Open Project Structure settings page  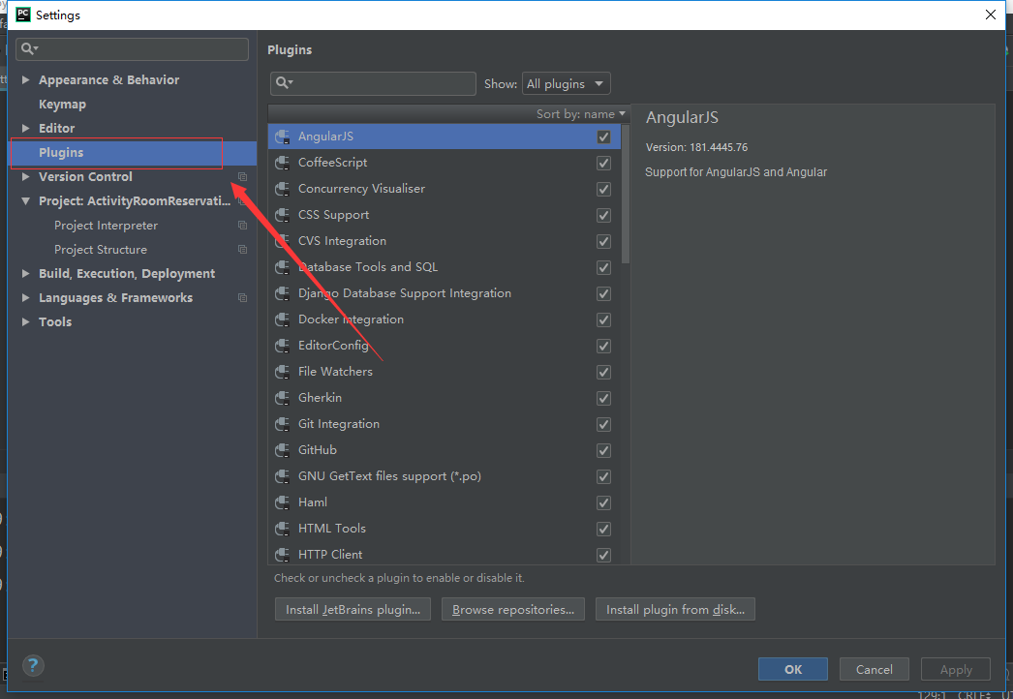click(x=101, y=250)
